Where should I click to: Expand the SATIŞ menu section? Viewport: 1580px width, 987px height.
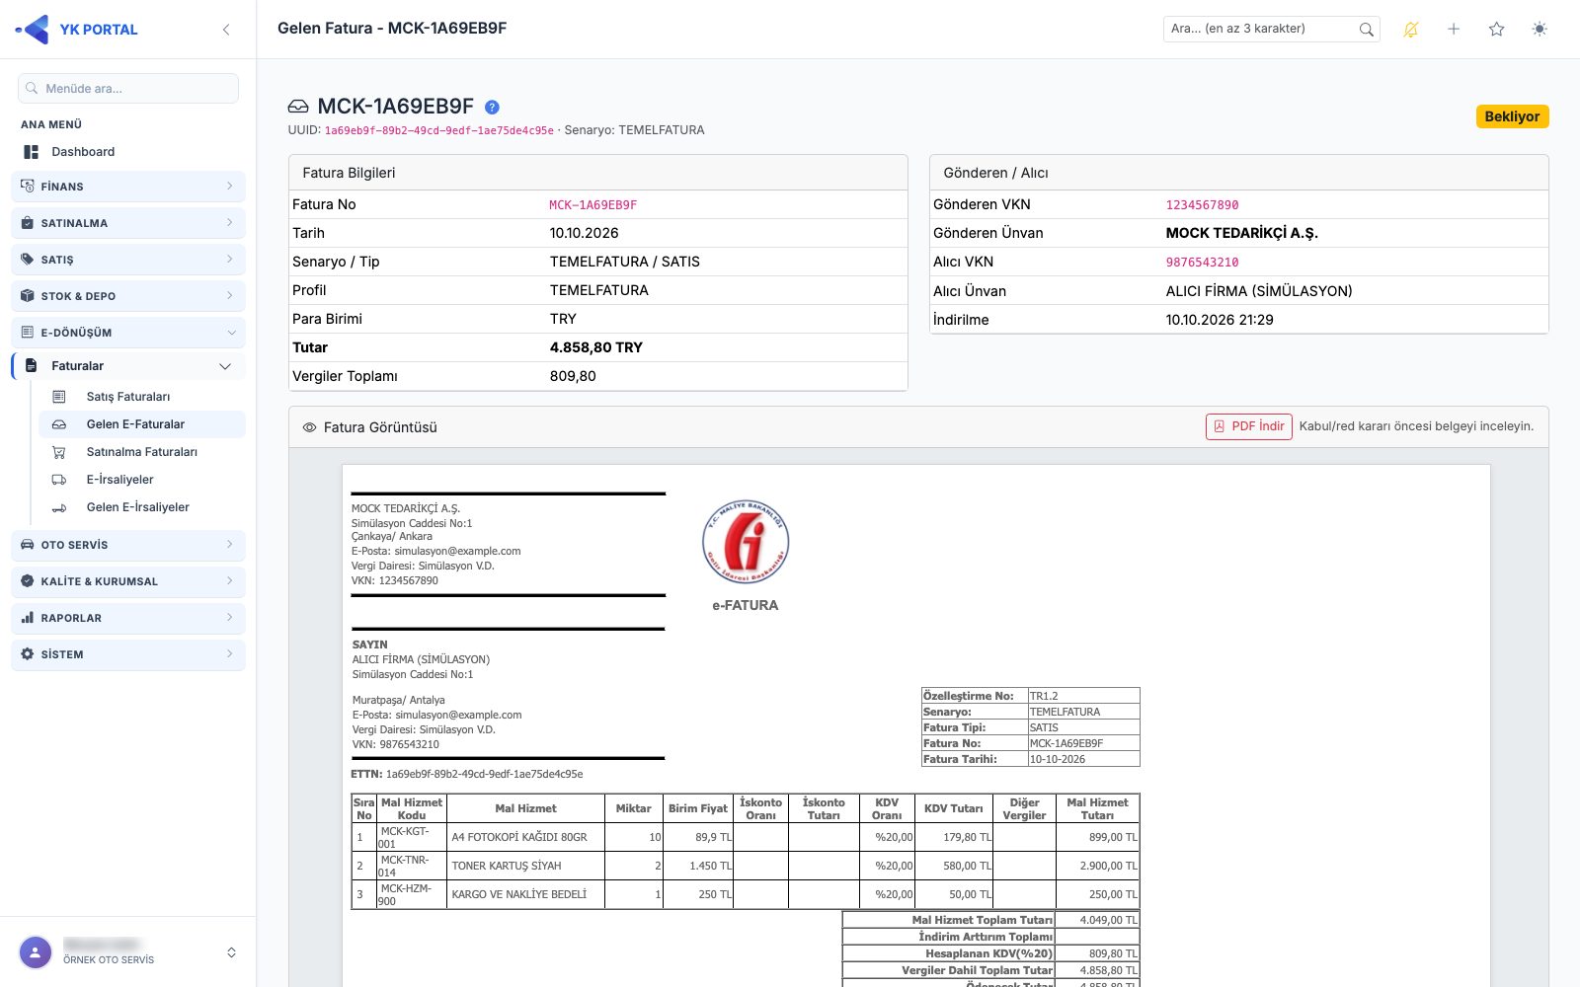tap(128, 260)
